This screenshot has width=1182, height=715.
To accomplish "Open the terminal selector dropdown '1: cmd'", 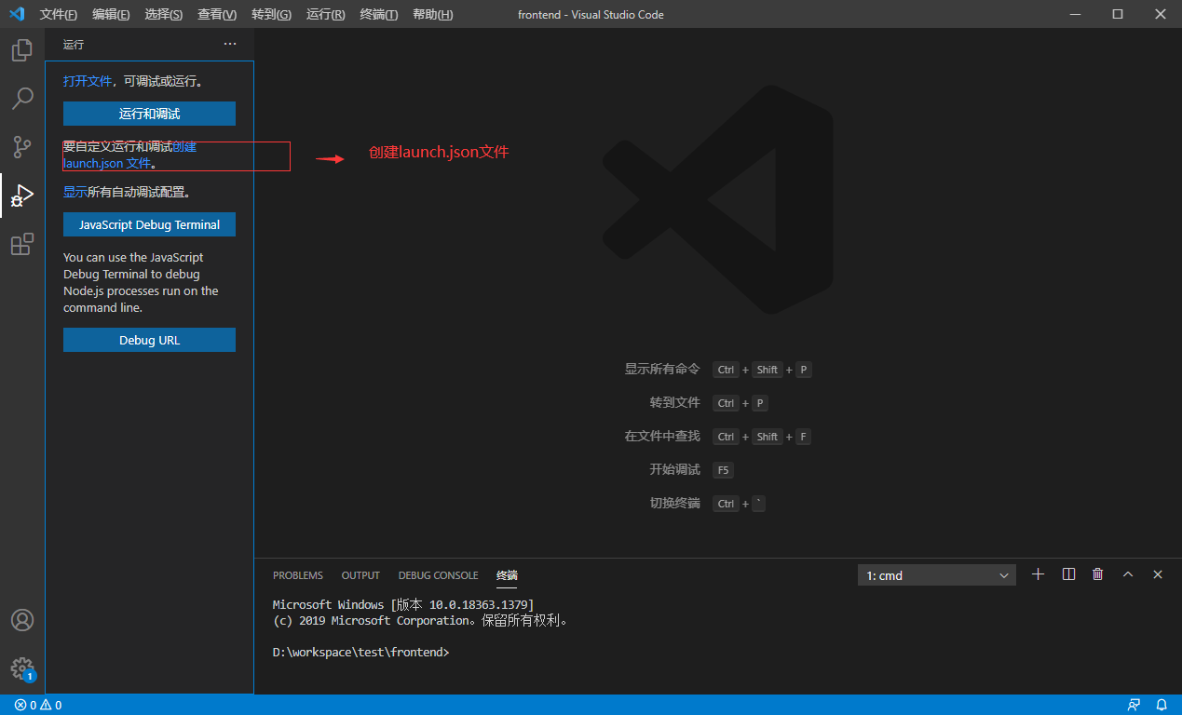I will 936,575.
